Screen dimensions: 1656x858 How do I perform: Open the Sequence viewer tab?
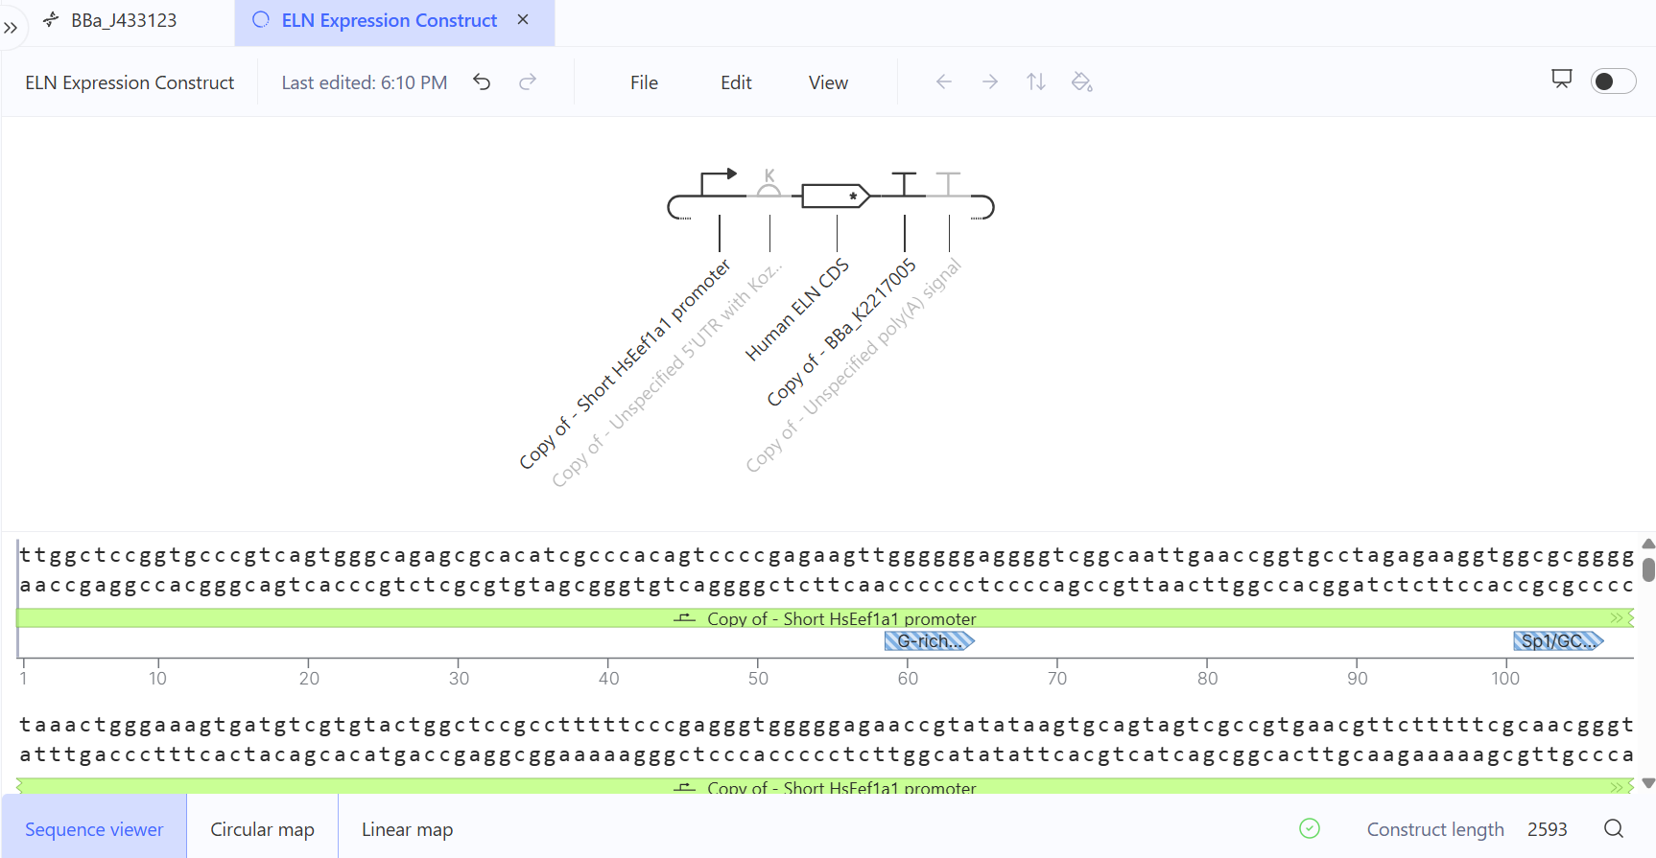click(x=94, y=829)
